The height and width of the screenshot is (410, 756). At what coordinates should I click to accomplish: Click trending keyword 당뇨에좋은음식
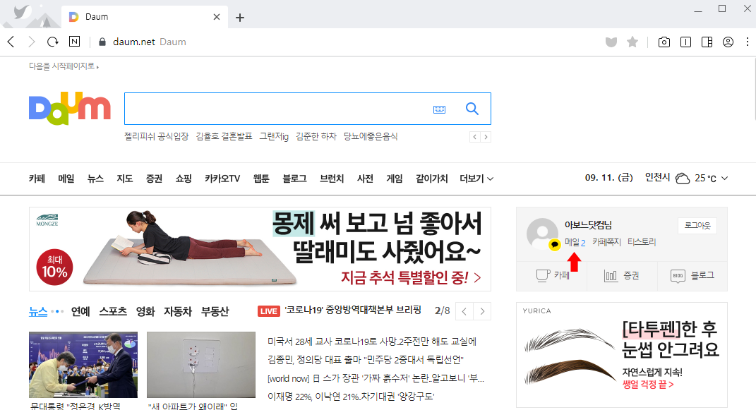[x=371, y=137]
